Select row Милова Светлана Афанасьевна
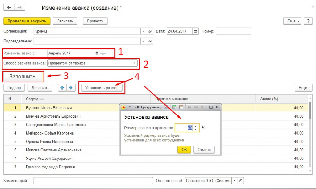This screenshot has height=189, width=316. tap(156, 150)
